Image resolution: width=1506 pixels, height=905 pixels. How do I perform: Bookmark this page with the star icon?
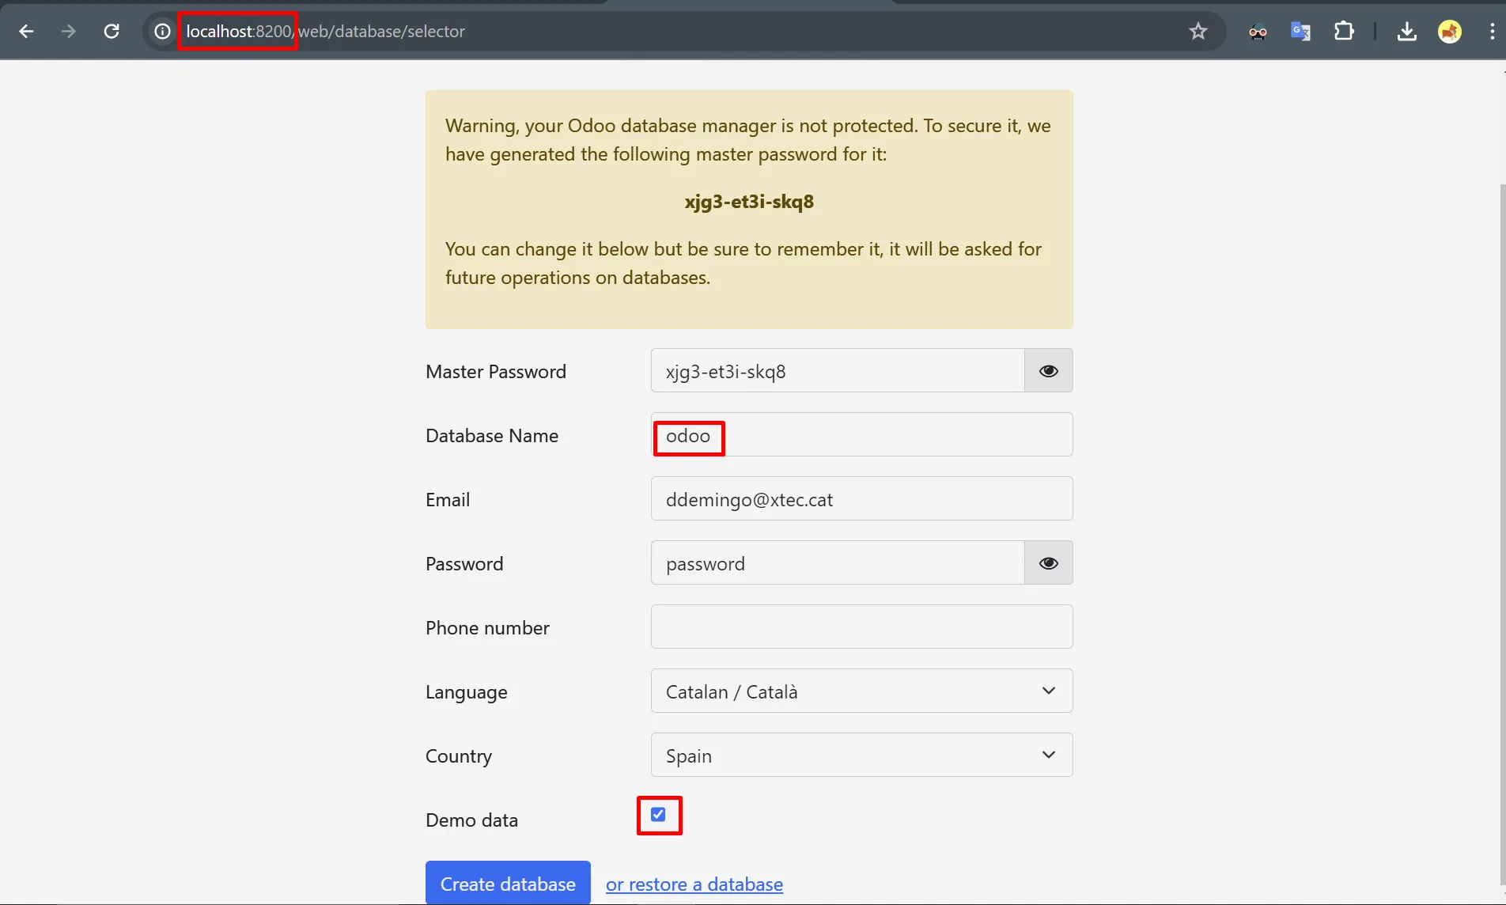1198,31
